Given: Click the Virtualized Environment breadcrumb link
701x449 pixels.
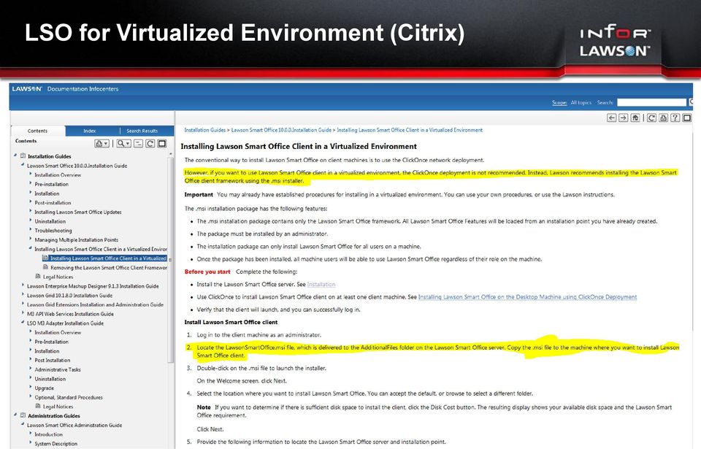Looking at the screenshot, I should point(410,130).
